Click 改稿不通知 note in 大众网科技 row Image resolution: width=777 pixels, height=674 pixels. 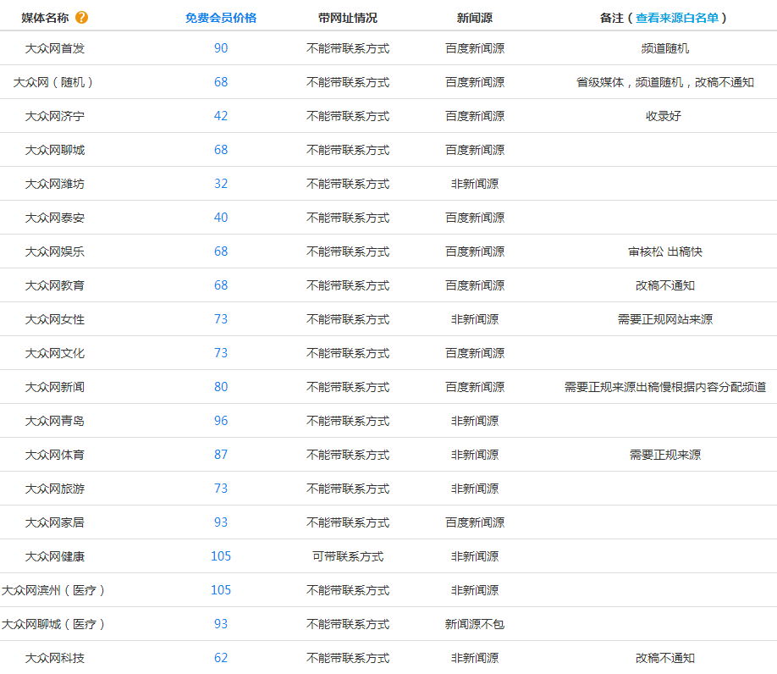tap(665, 658)
